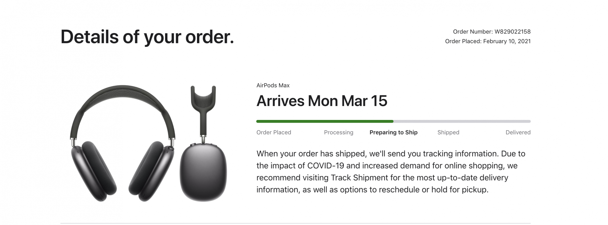Click the bold 'Preparing to Ship' stage
The image size is (608, 225).
coord(393,132)
